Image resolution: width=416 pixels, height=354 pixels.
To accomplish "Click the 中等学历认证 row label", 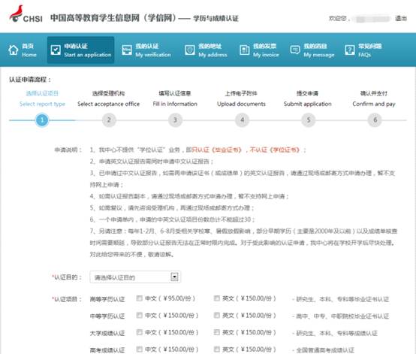I will pyautogui.click(x=107, y=316).
